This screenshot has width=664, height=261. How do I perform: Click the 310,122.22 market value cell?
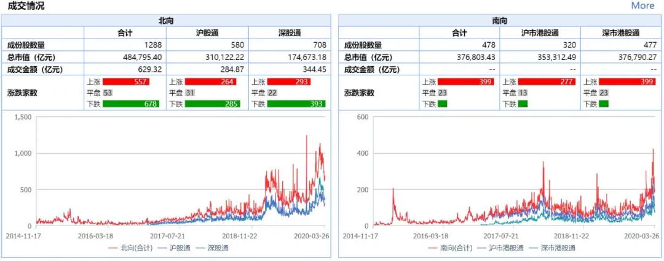pos(207,58)
